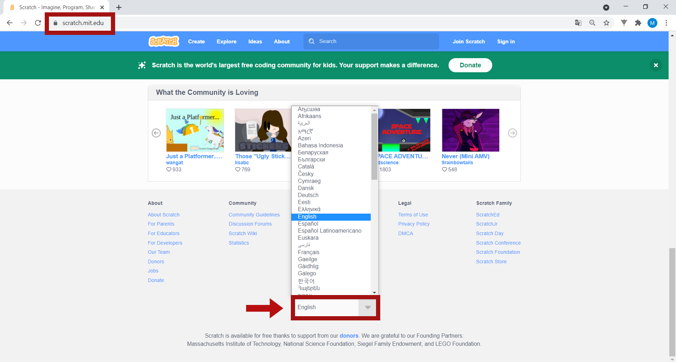Open Jobs footer link
Image resolution: width=676 pixels, height=362 pixels.
coord(153,271)
